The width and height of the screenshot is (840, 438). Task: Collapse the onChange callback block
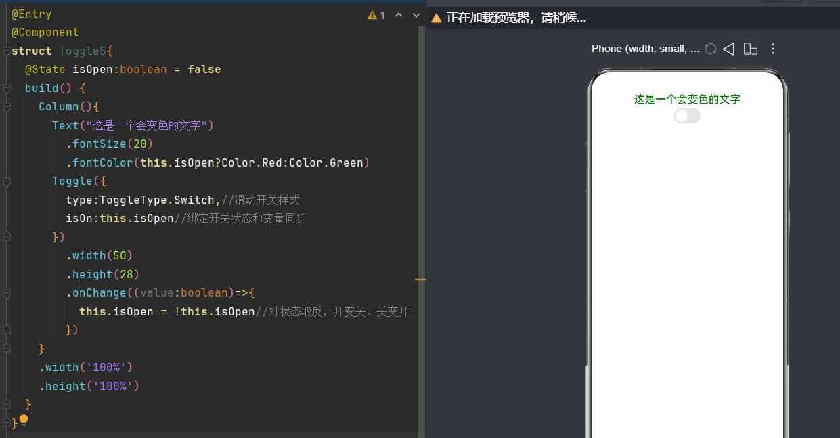click(x=6, y=293)
